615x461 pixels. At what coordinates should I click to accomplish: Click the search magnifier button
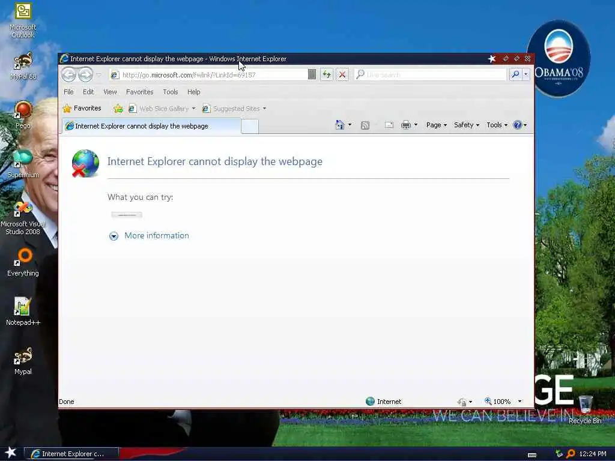pos(515,74)
